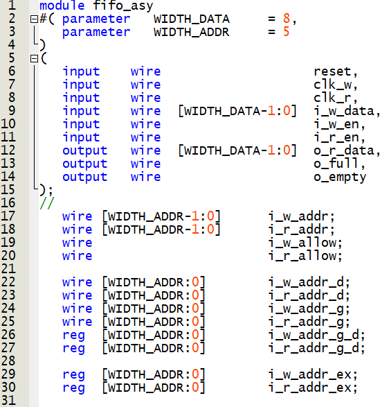Viewport: 389px width, 407px height.
Task: Click the reg keyword on line 30
Action: point(73,388)
